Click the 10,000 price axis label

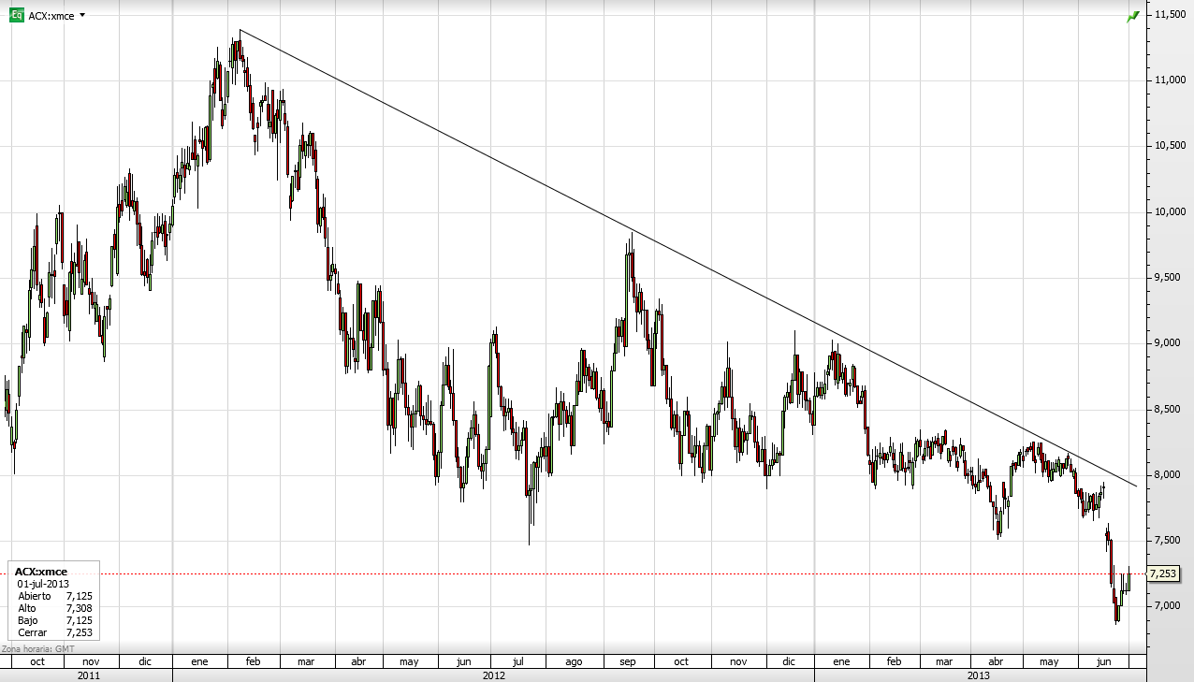click(1170, 212)
